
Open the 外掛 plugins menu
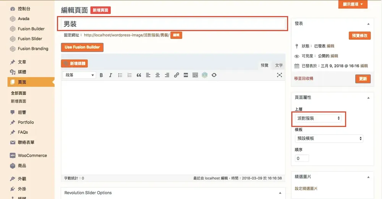22,189
